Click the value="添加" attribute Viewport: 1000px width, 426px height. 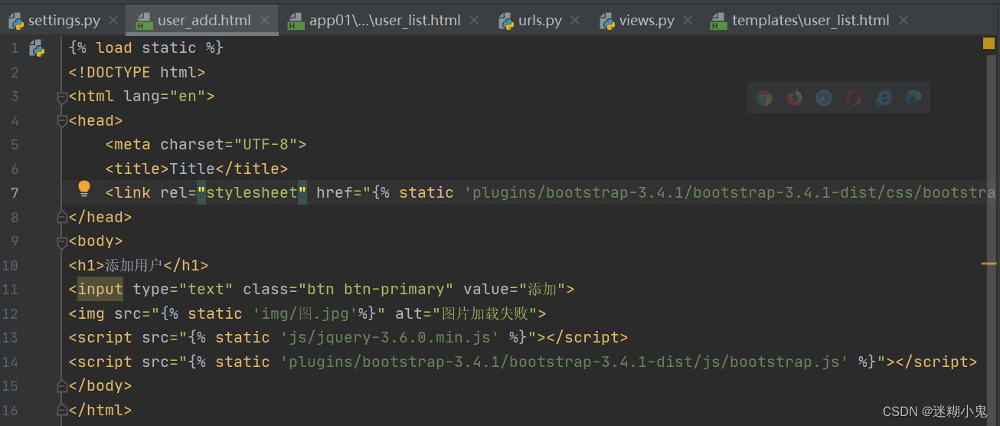pyautogui.click(x=514, y=290)
